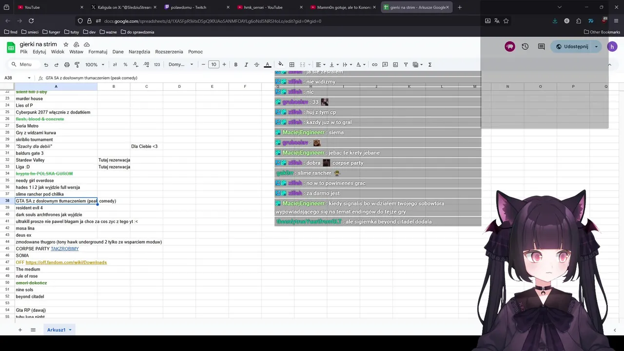
Task: Select the Arkusz1 sheet tab
Action: point(58,330)
